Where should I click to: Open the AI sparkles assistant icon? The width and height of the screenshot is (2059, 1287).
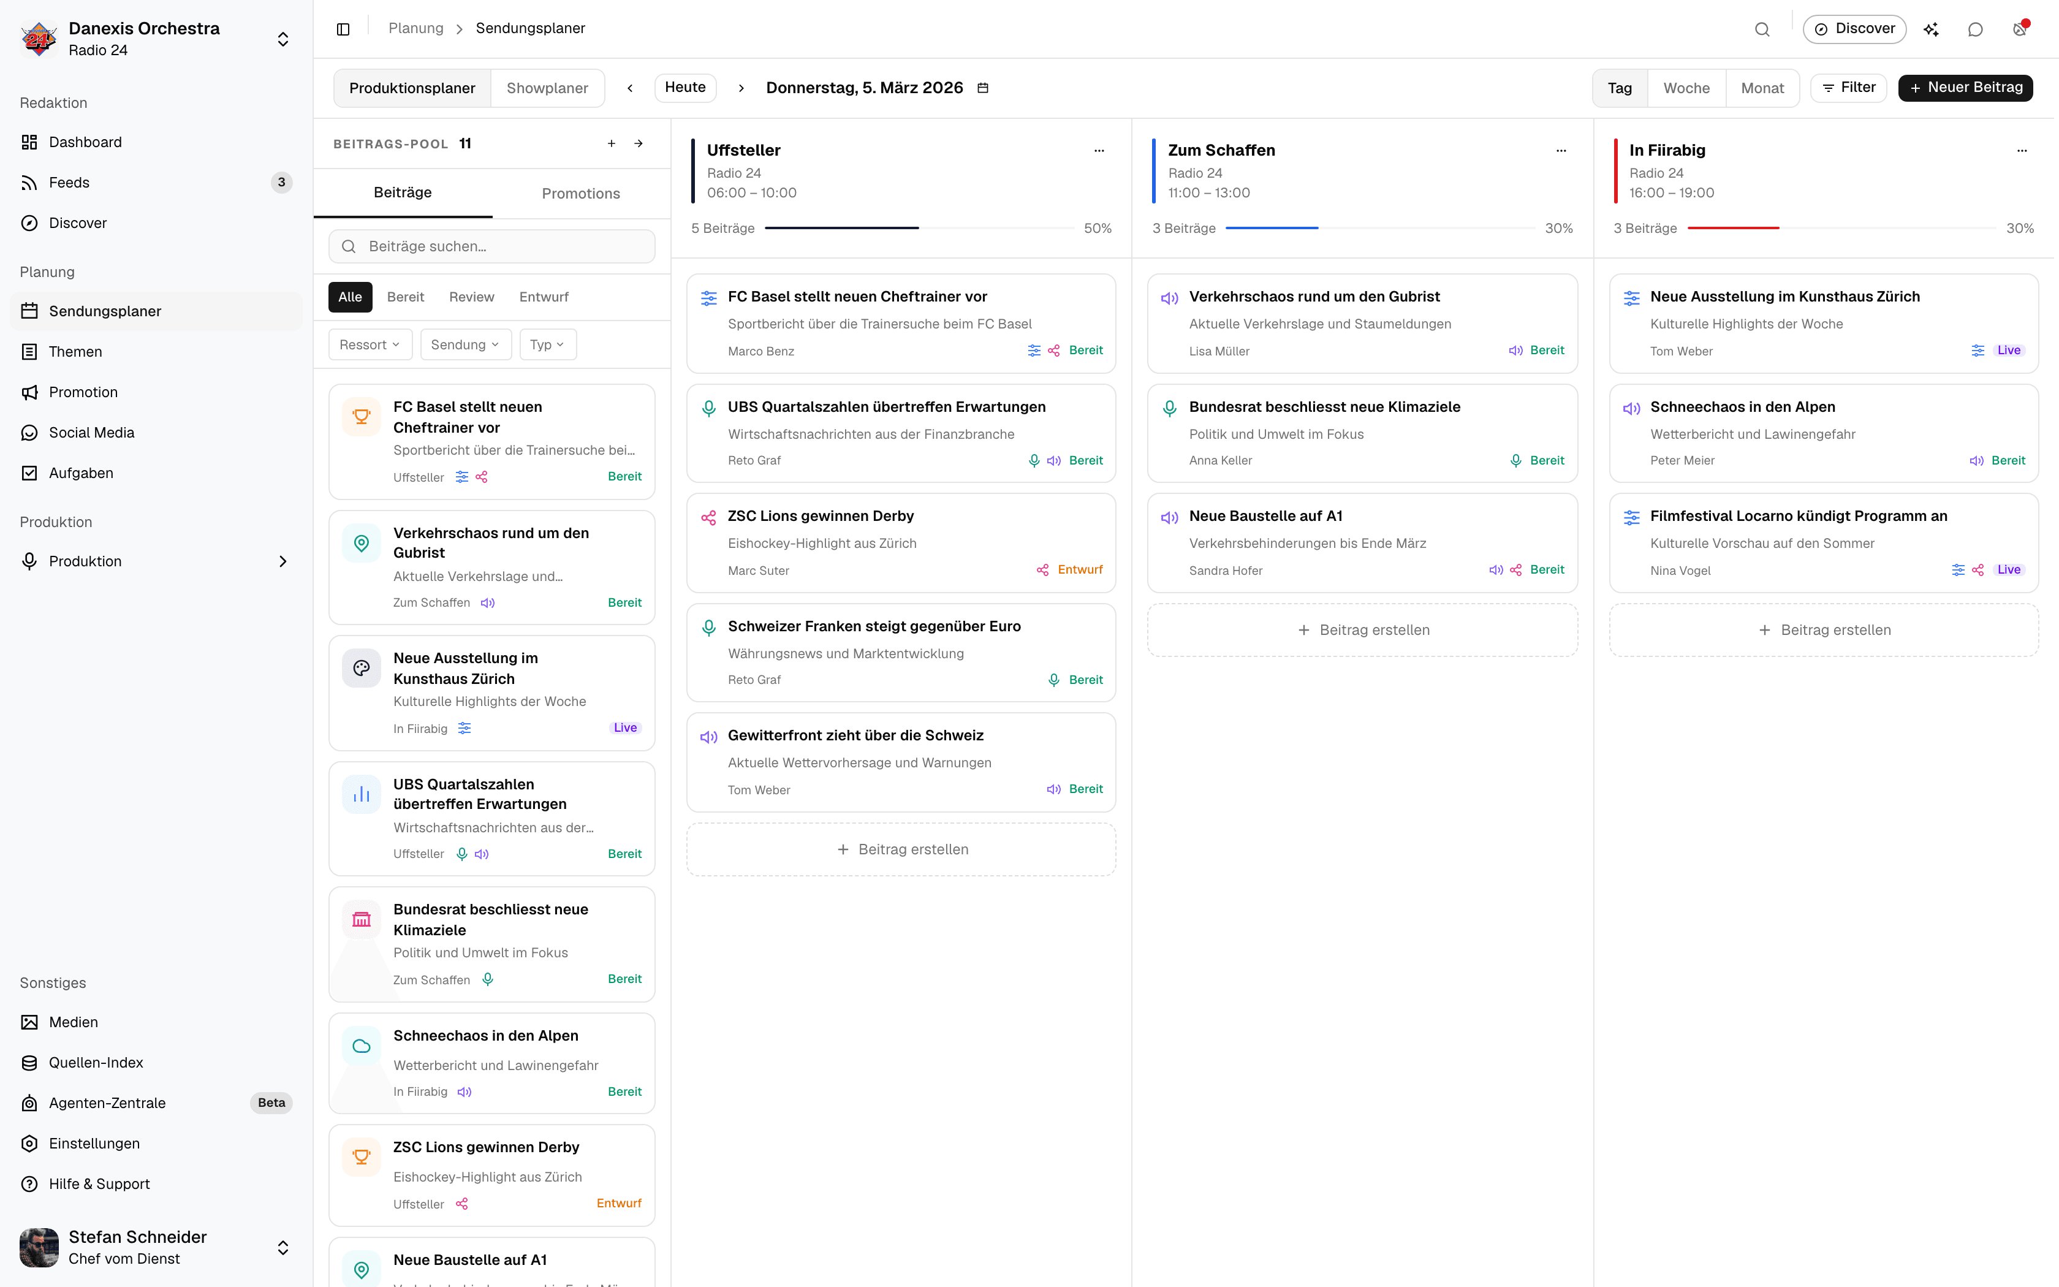(x=1932, y=29)
